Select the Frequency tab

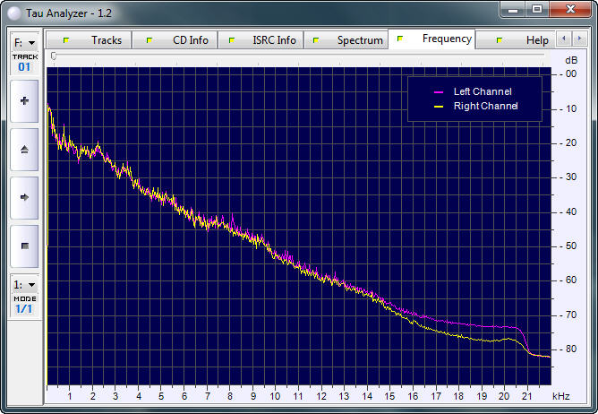[x=431, y=39]
